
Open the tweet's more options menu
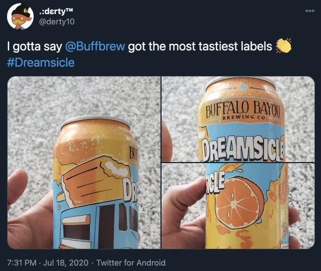click(x=310, y=11)
